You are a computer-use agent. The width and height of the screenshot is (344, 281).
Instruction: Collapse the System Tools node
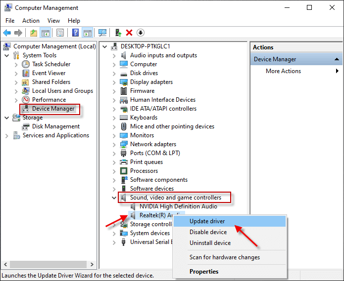point(7,56)
